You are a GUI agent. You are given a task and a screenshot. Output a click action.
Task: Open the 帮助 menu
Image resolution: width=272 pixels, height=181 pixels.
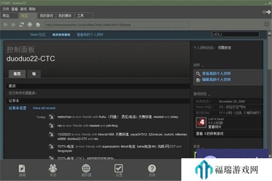[x=32, y=9]
